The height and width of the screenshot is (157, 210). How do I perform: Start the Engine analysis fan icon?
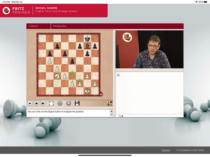pos(60,103)
